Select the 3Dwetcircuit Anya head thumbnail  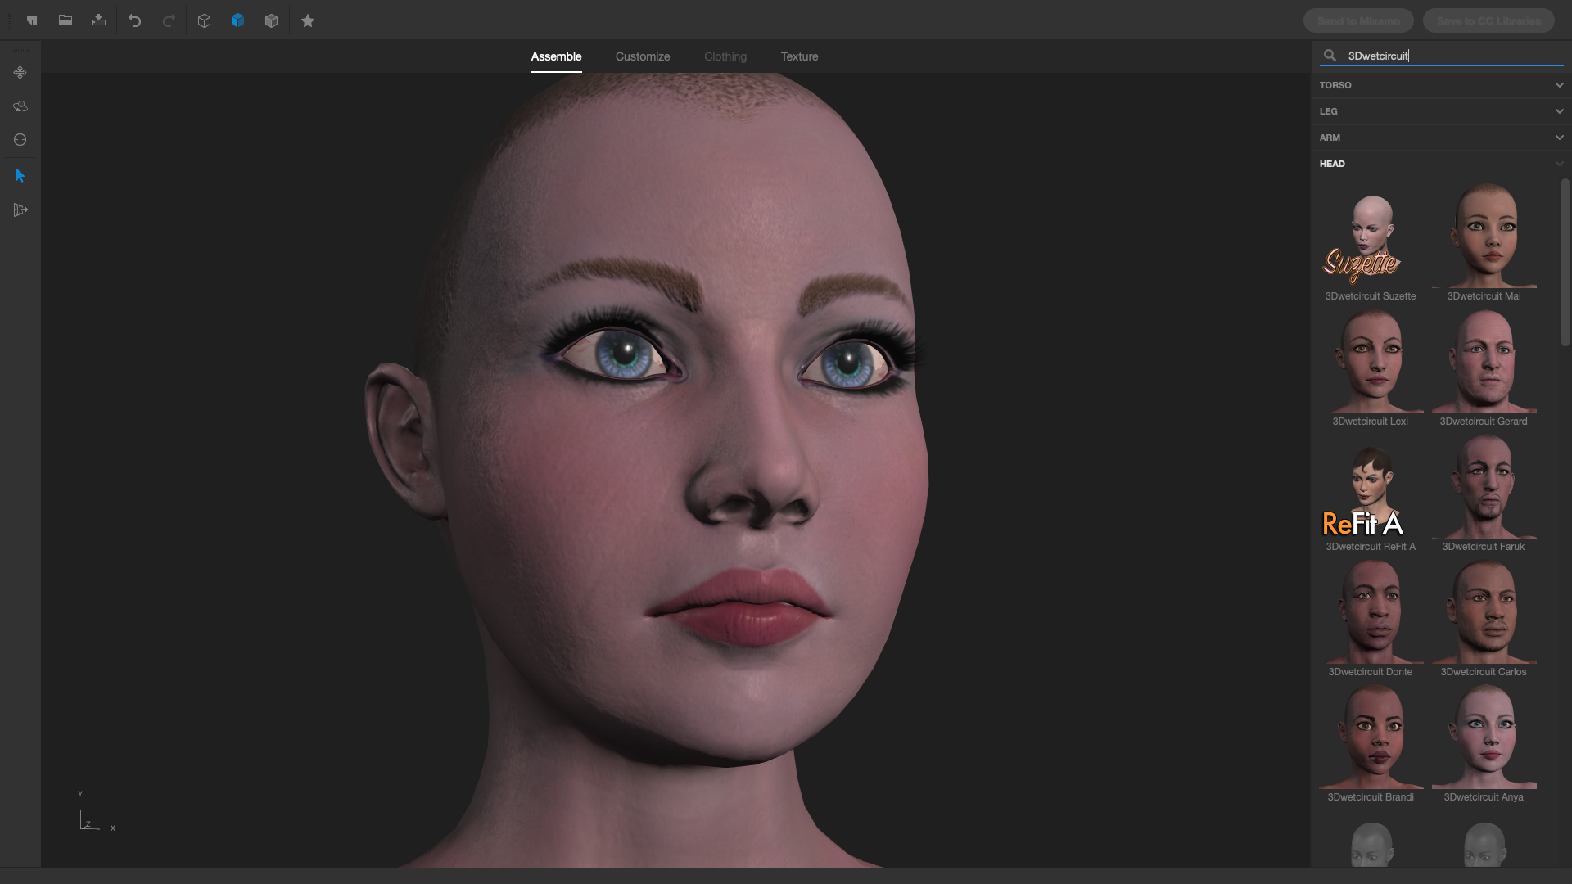[x=1484, y=738]
